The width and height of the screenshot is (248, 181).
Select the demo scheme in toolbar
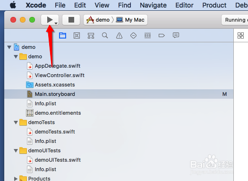[x=98, y=20]
